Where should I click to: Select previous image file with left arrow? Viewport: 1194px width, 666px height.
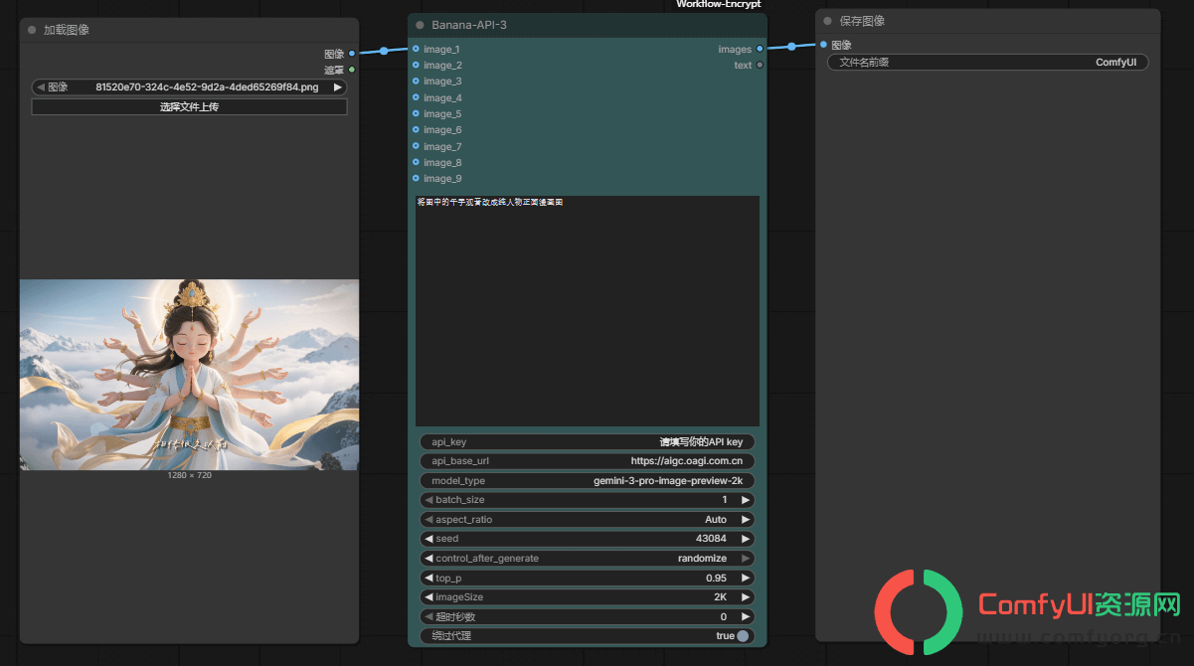(x=41, y=87)
